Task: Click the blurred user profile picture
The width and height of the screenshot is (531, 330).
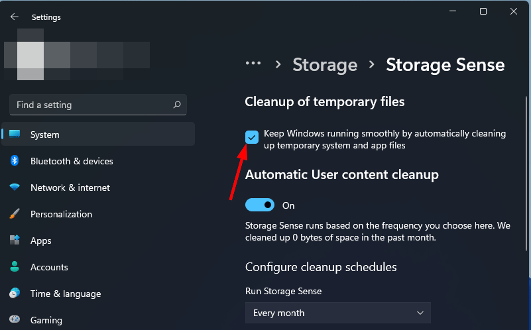Action: [x=30, y=55]
